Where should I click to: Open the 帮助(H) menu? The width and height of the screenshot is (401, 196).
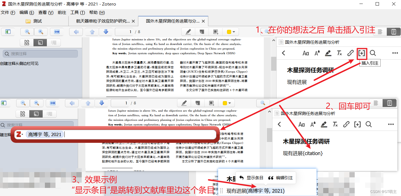[97, 13]
